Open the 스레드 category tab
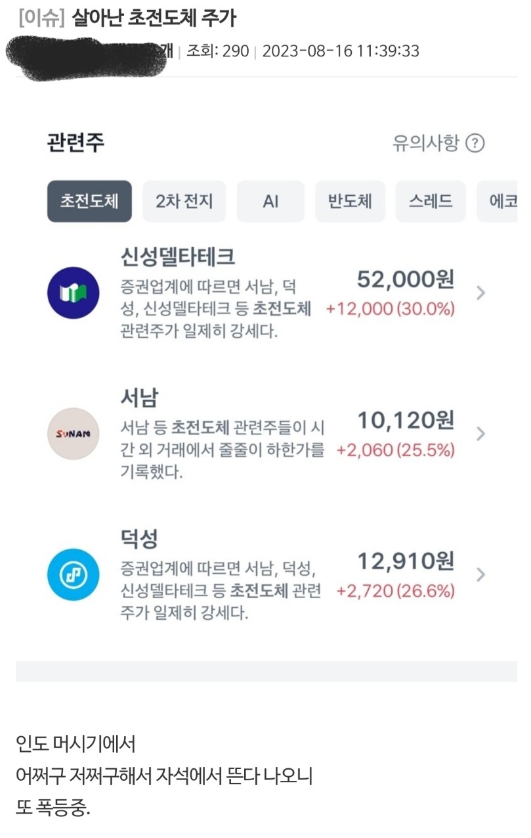The width and height of the screenshot is (531, 838). tap(431, 201)
